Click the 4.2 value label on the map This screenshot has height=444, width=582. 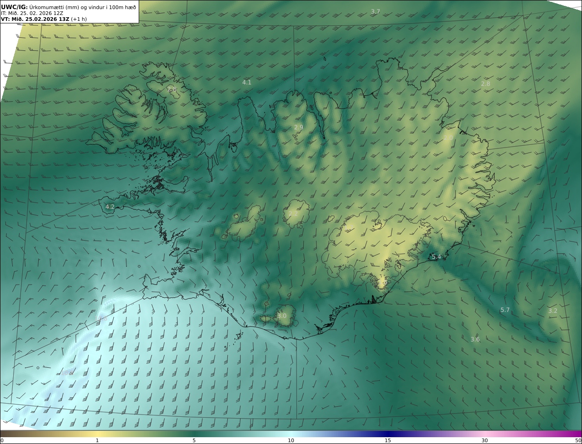[110, 207]
